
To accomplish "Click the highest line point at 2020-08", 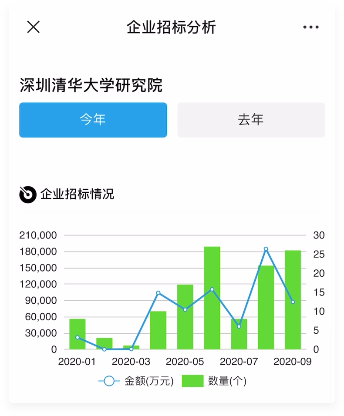I will click(x=266, y=249).
